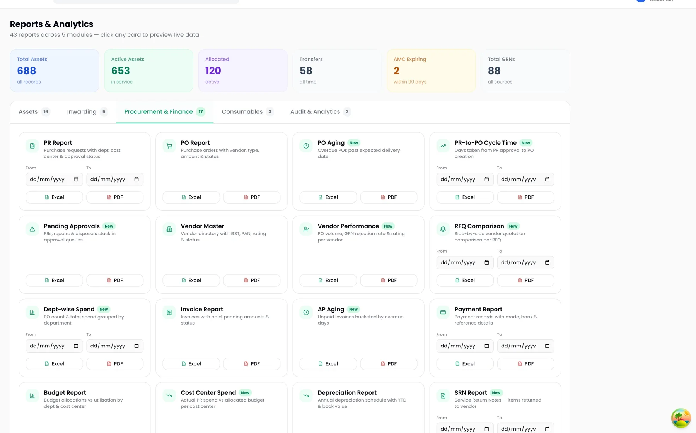Export Invoice Report as Excel
696x433 pixels.
191,364
